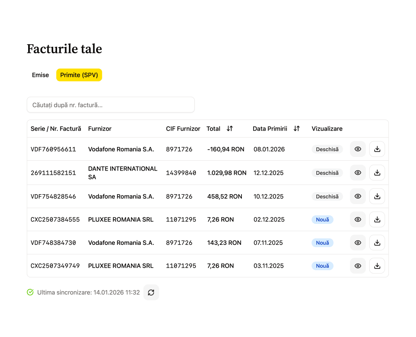Click the Vodafone Romania row dated 10.12.2025

tap(121, 196)
